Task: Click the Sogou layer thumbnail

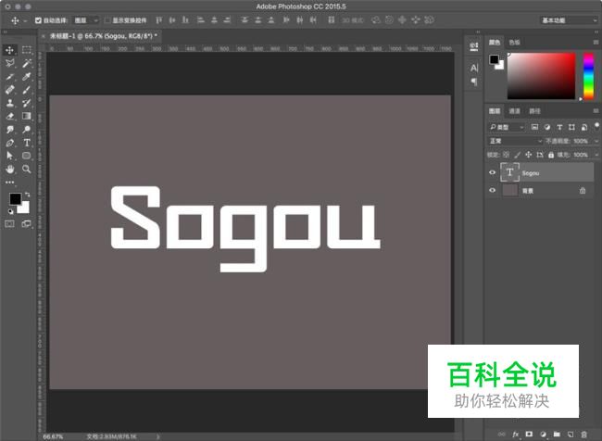Action: pos(509,172)
